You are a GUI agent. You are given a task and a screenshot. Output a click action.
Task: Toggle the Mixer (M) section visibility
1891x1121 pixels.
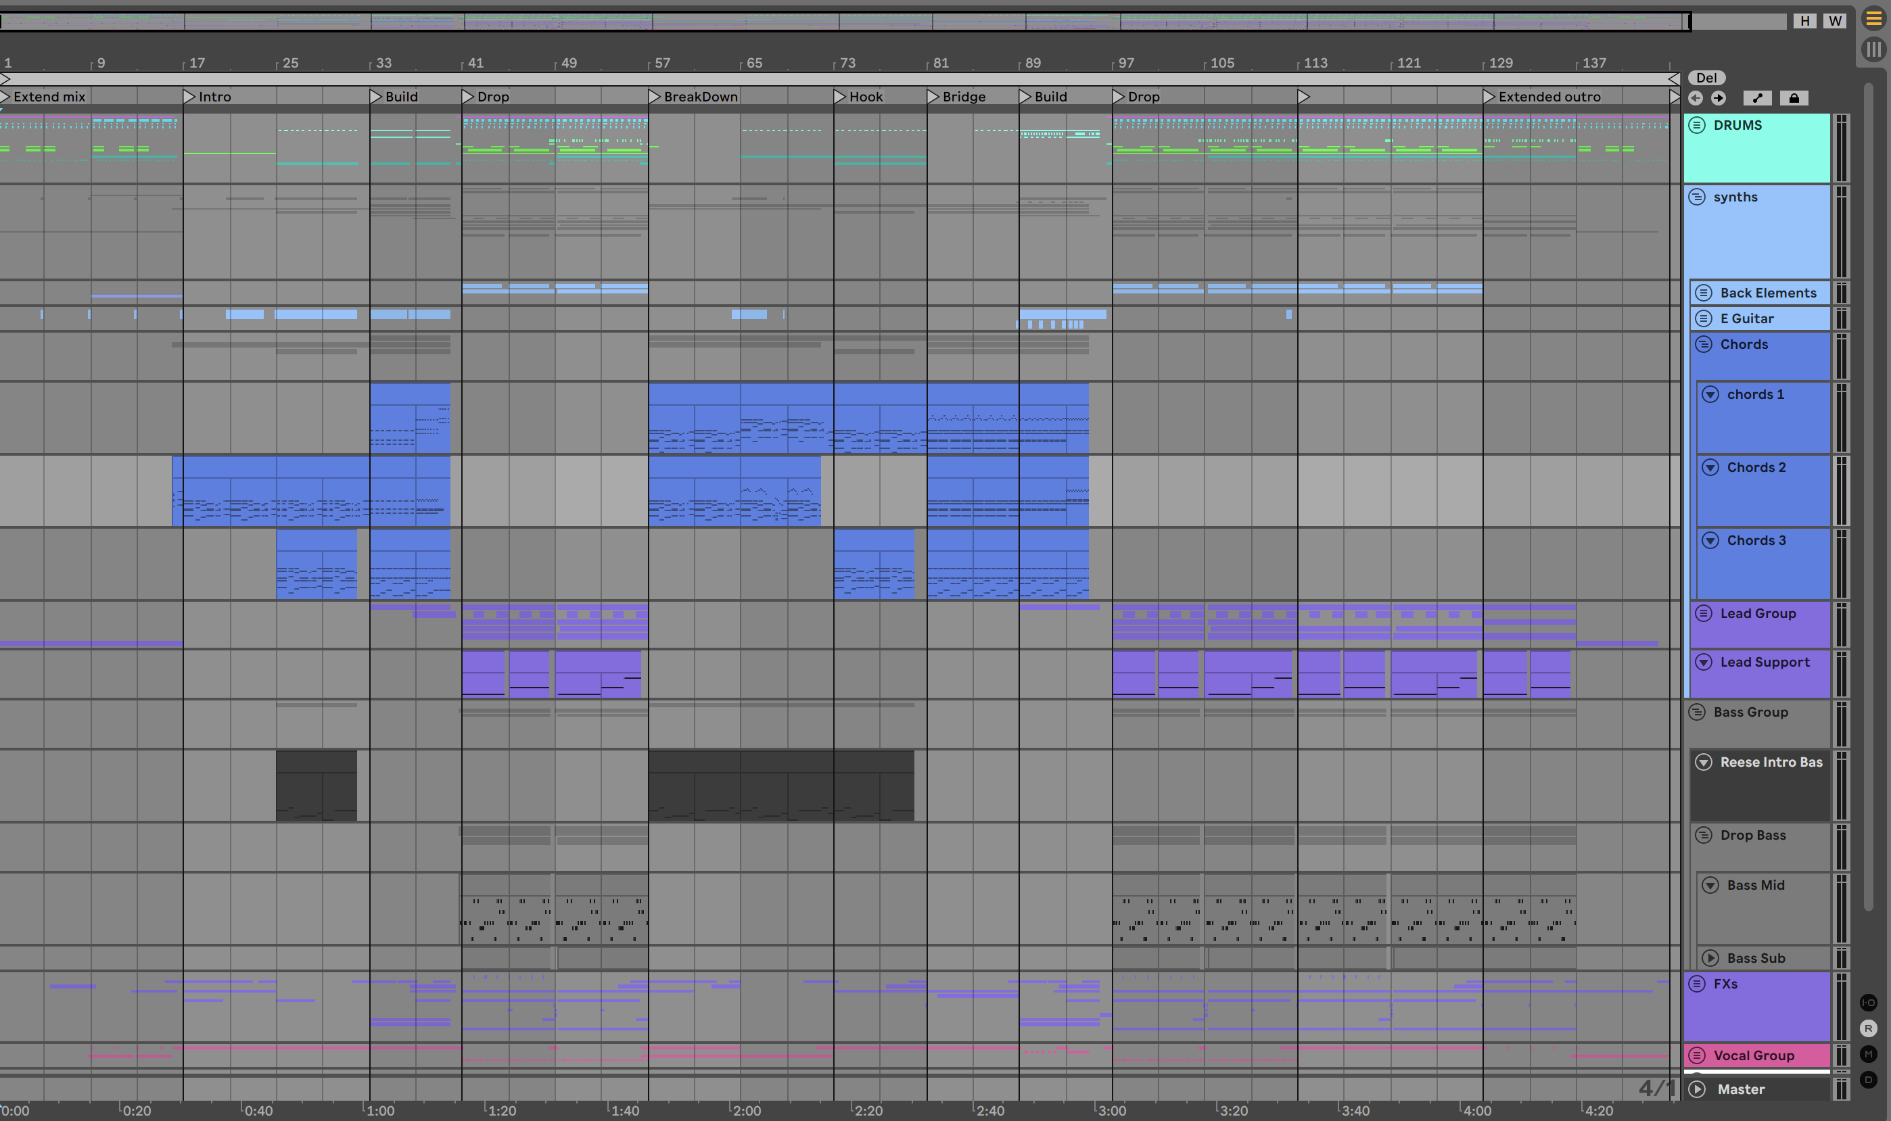point(1868,1054)
